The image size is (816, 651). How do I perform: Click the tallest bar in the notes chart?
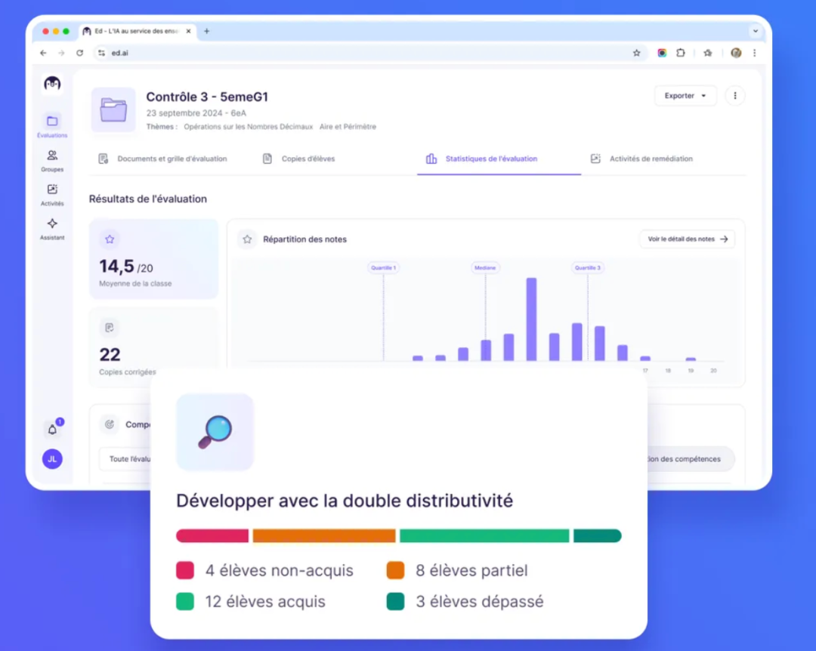531,319
